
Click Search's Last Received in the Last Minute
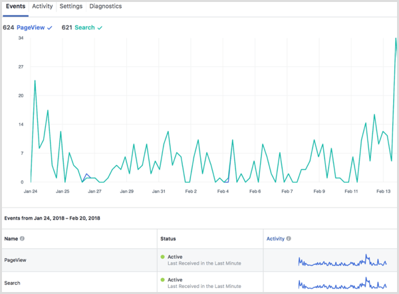(204, 286)
